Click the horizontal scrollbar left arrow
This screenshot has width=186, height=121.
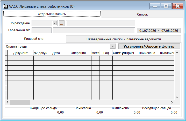click(x=8, y=102)
